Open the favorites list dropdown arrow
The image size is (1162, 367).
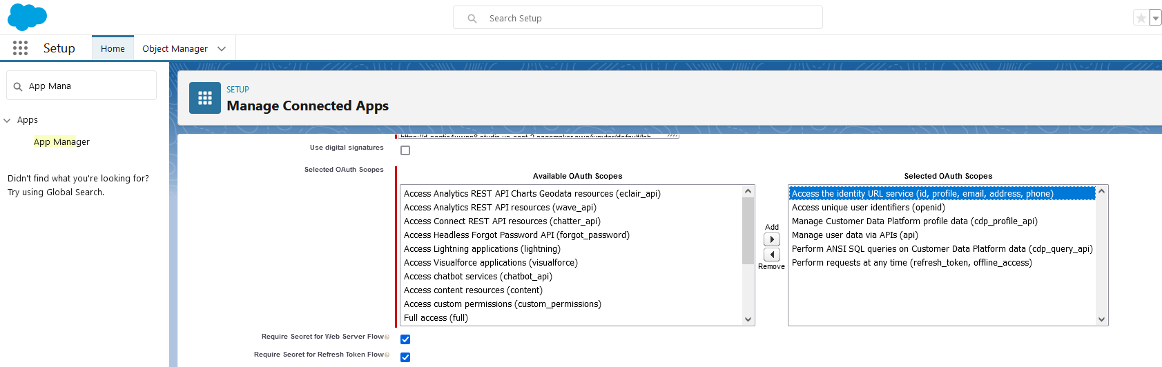1155,19
